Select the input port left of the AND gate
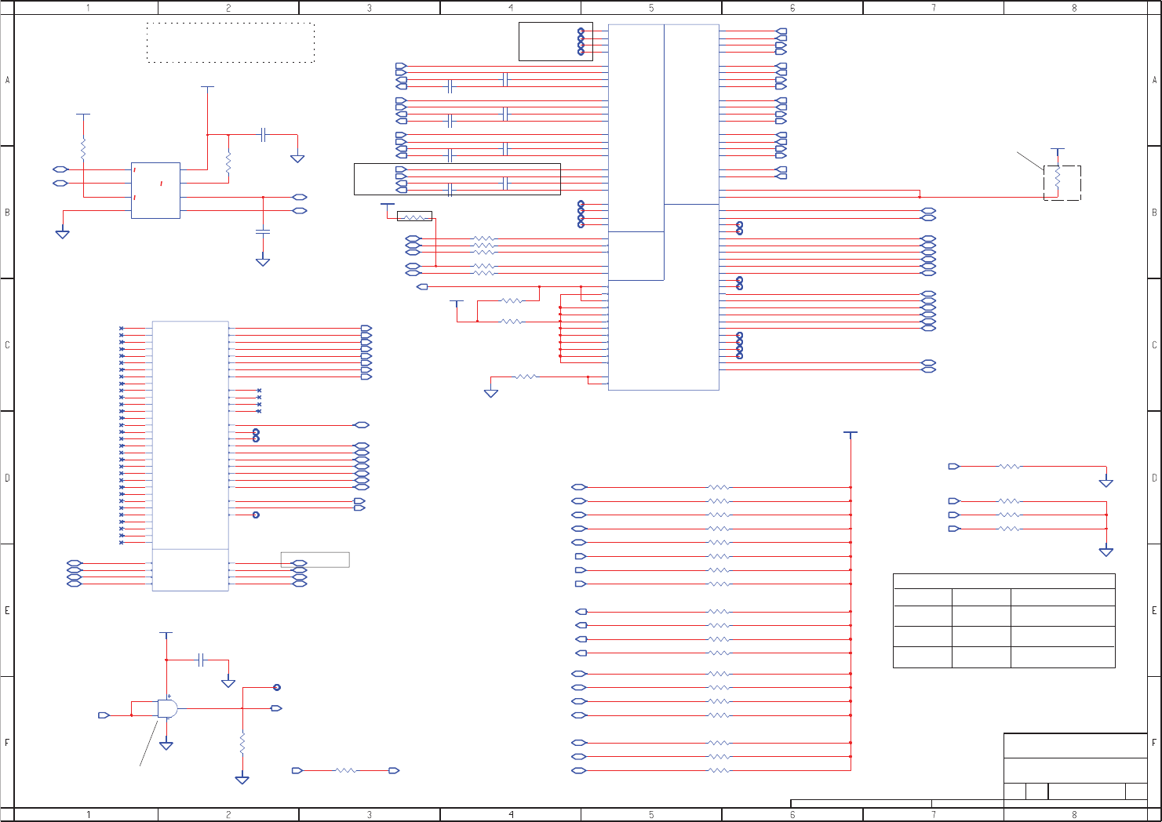 pos(104,715)
